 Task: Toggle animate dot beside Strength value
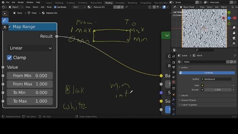tap(233, 90)
